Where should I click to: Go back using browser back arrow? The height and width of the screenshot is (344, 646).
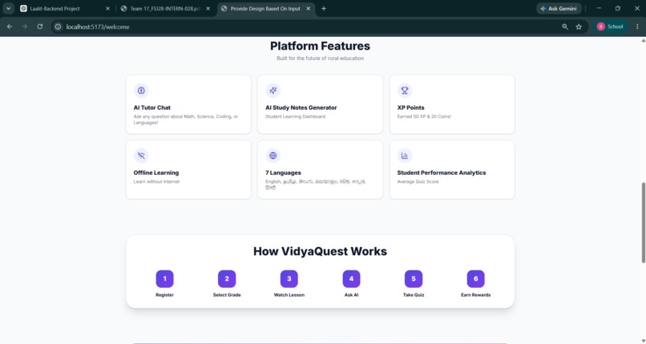coord(10,26)
